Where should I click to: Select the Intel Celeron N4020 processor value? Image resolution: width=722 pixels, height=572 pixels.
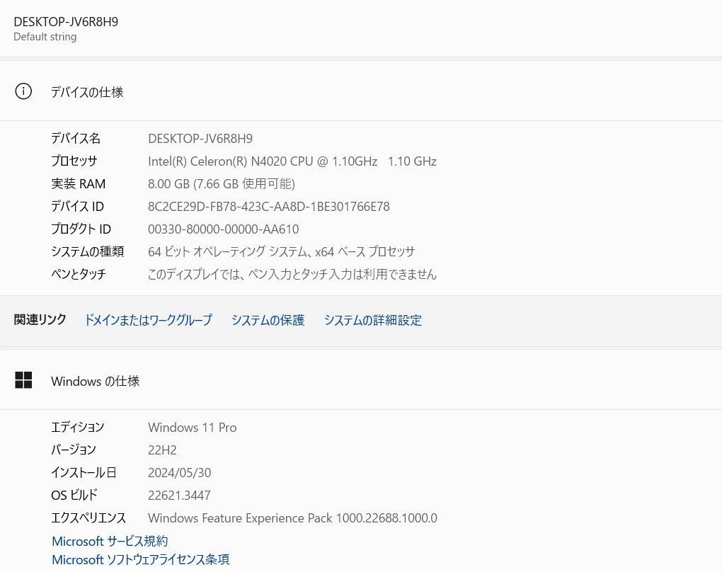[x=292, y=161]
